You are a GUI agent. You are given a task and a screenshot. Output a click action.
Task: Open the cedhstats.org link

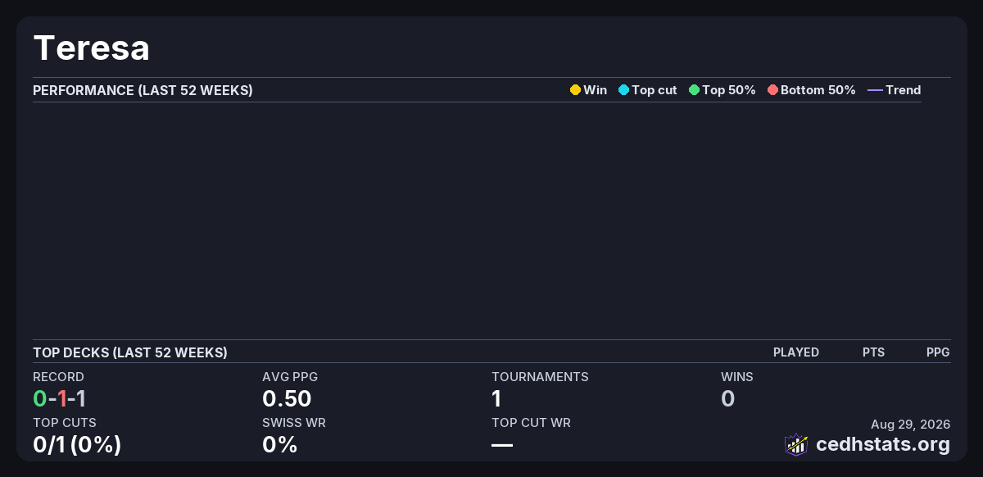point(883,444)
